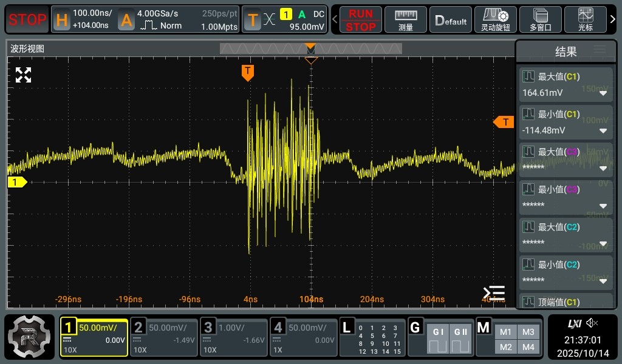Click the speaker mute sound icon
This screenshot has width=622, height=364.
click(x=592, y=323)
